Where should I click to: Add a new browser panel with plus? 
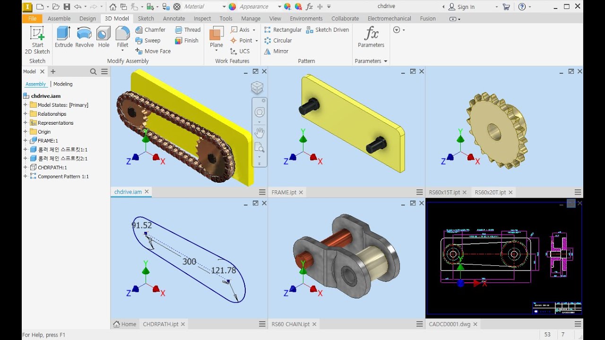tap(53, 72)
